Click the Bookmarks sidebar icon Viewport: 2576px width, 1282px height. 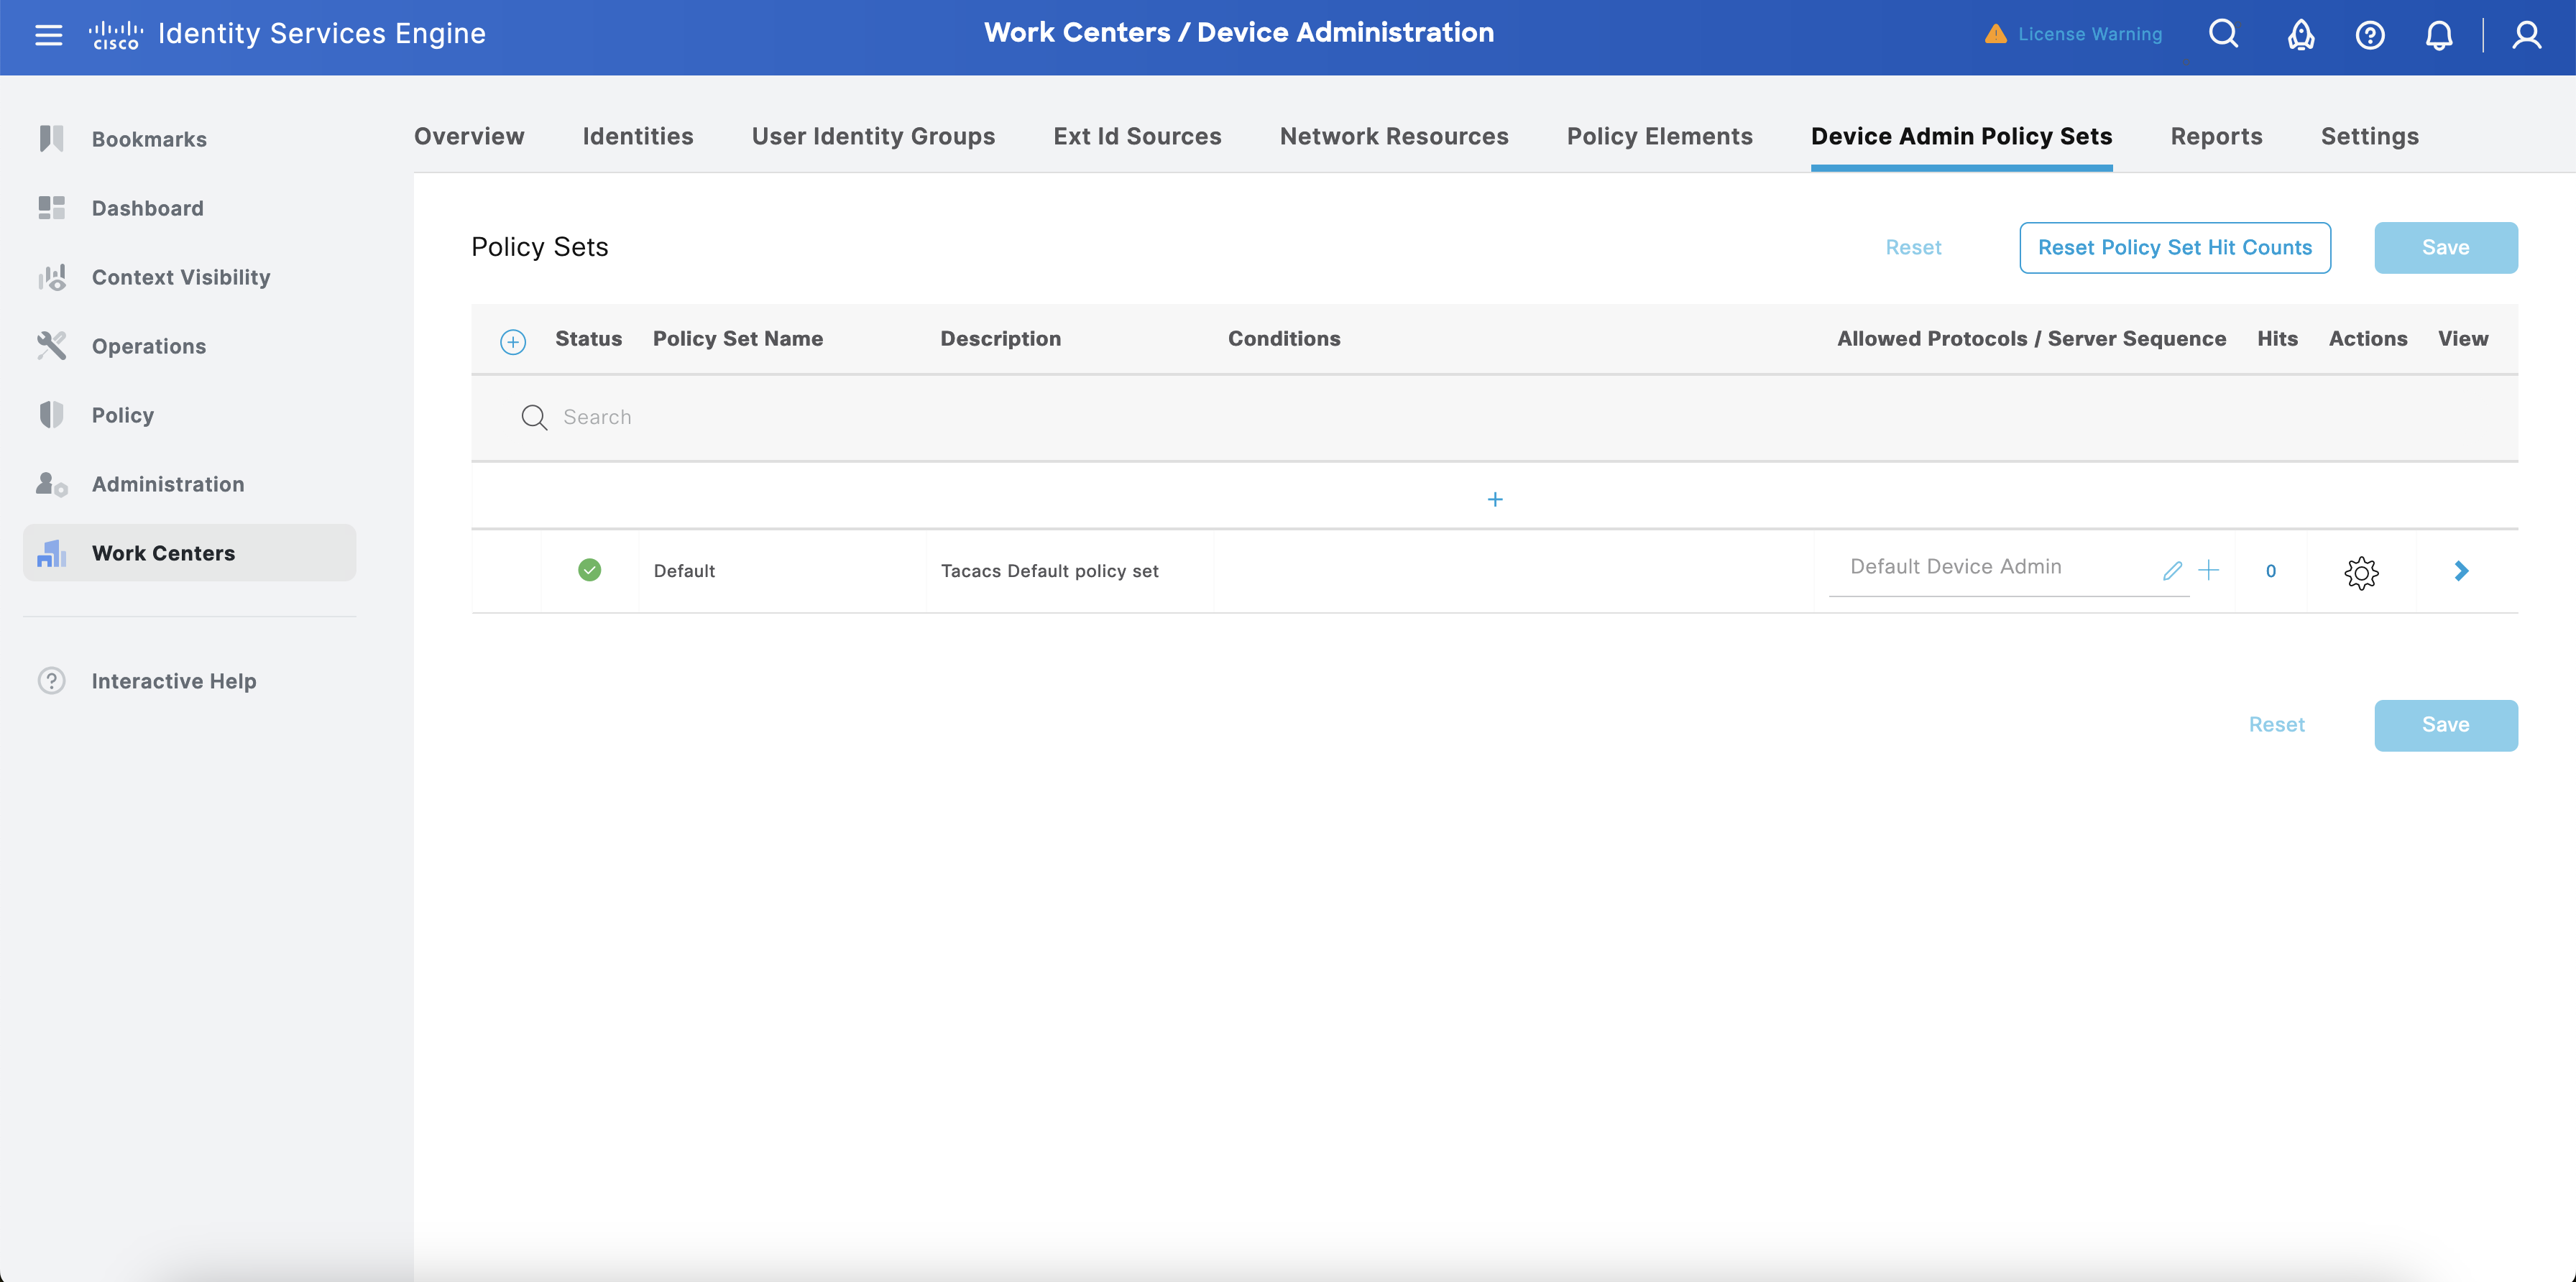coord(51,138)
